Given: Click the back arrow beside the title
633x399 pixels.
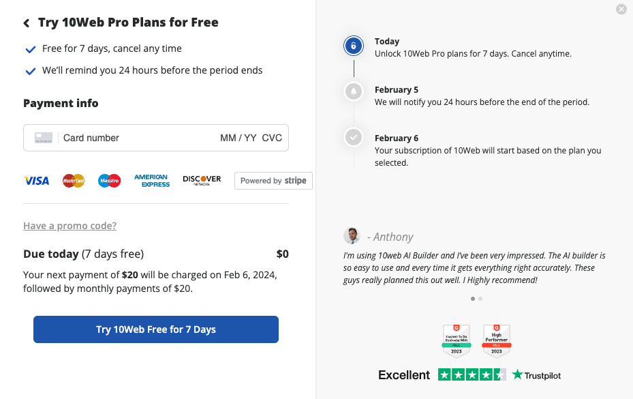Looking at the screenshot, I should 27,23.
